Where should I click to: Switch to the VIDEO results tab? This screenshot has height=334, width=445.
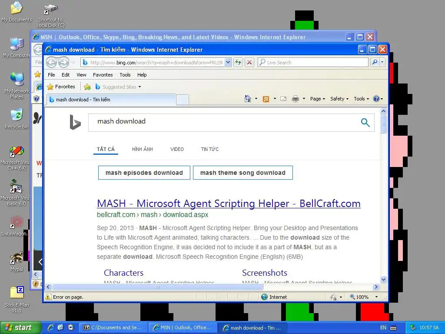(177, 149)
